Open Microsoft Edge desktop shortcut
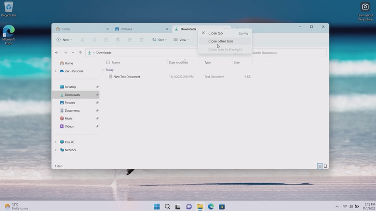This screenshot has width=376, height=211. (8, 35)
